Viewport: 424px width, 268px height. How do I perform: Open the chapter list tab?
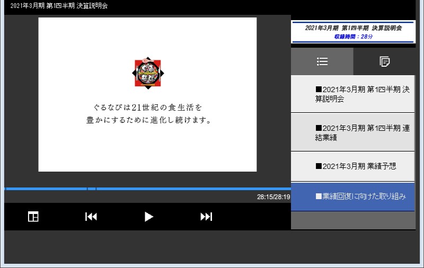pos(322,61)
